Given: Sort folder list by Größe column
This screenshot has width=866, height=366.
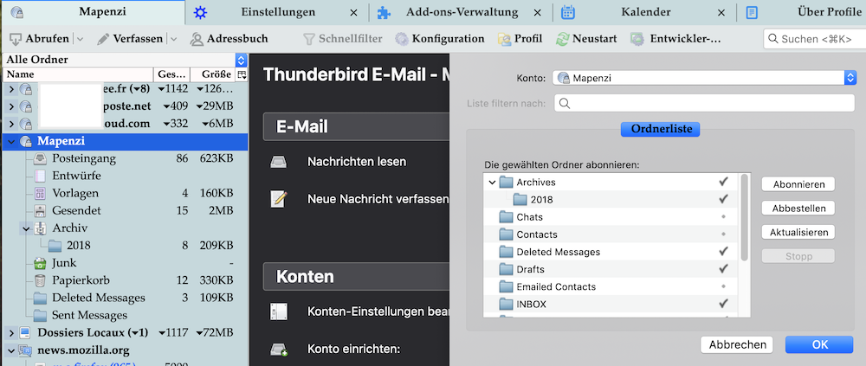Looking at the screenshot, I should pyautogui.click(x=212, y=74).
